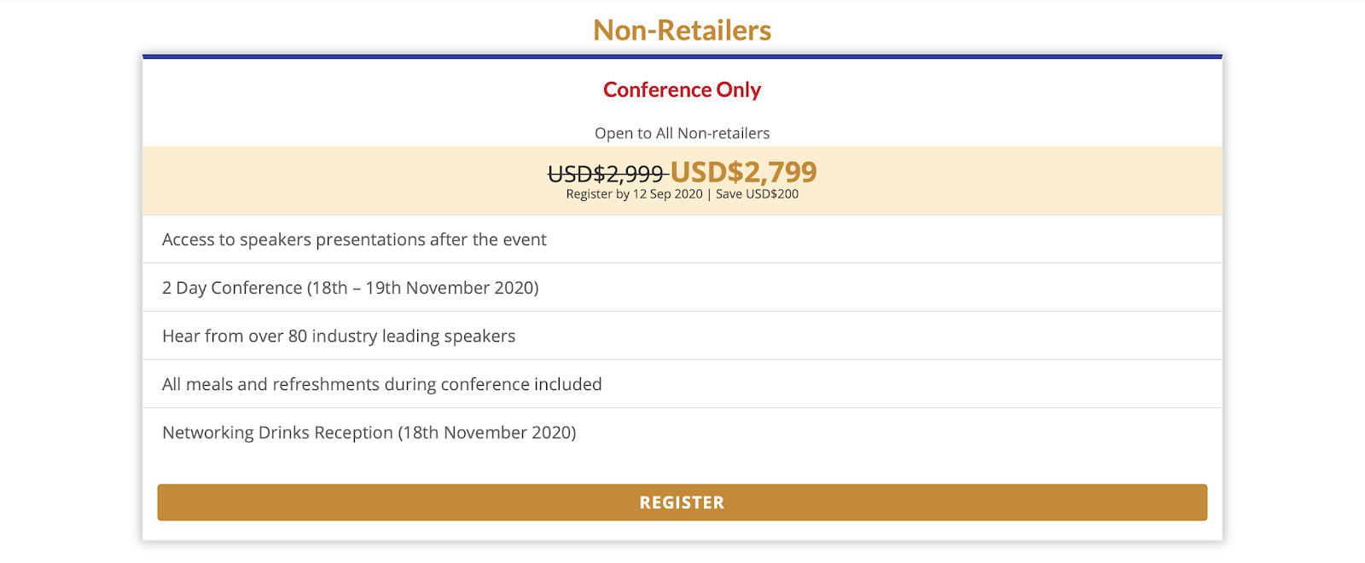
Task: Select the Conference Only title
Action: coord(682,89)
